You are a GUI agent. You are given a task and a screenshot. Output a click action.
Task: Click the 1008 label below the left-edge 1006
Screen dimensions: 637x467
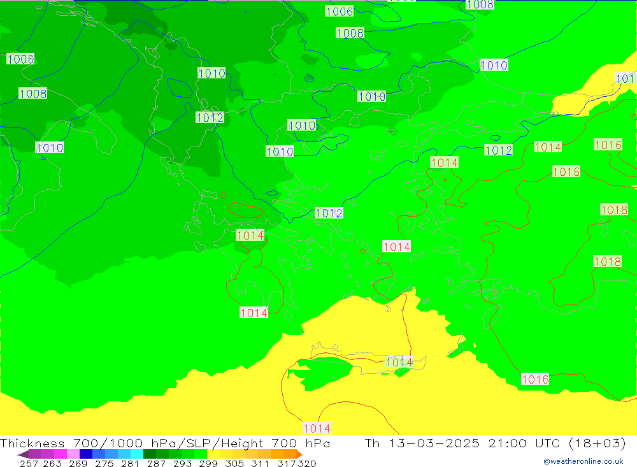click(x=33, y=94)
